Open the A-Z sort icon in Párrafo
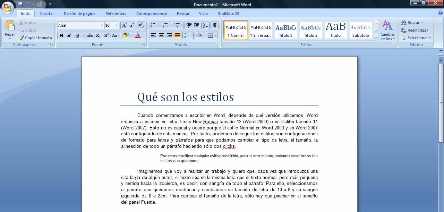 [x=205, y=25]
